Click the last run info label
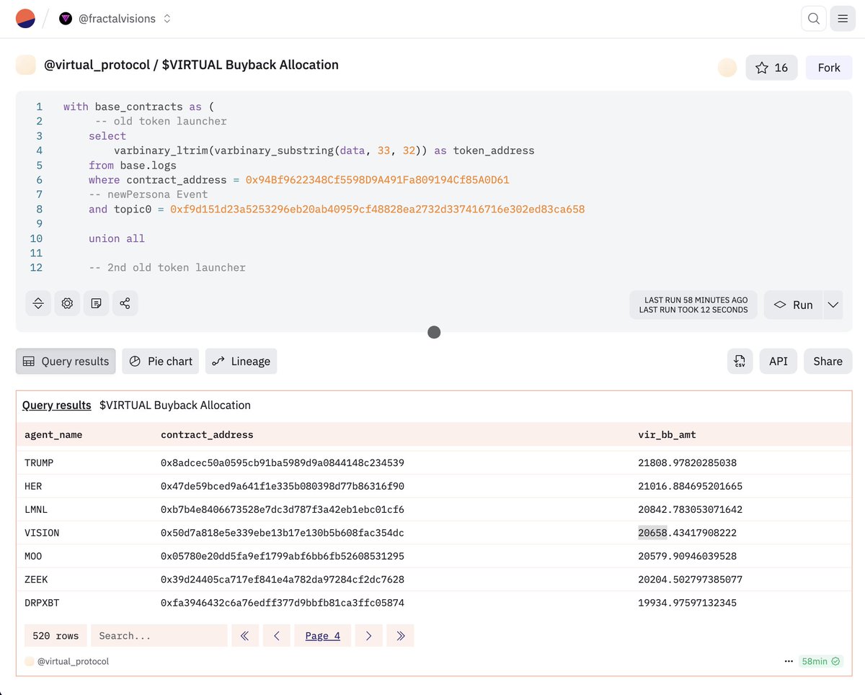Viewport: 865px width, 695px height. click(x=693, y=305)
